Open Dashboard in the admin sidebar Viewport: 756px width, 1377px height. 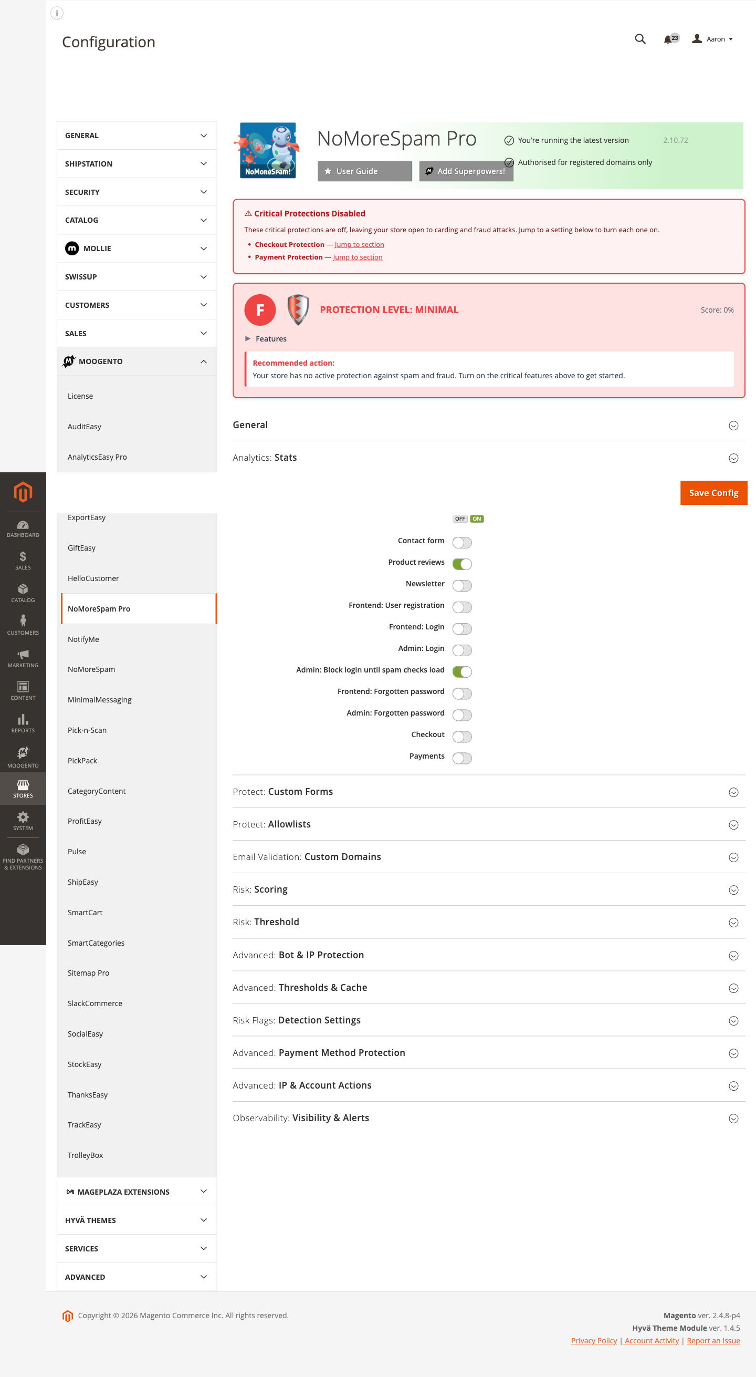[x=23, y=529]
